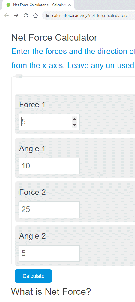Click the Angle 2 input field
This screenshot has width=135, height=302.
49,253
